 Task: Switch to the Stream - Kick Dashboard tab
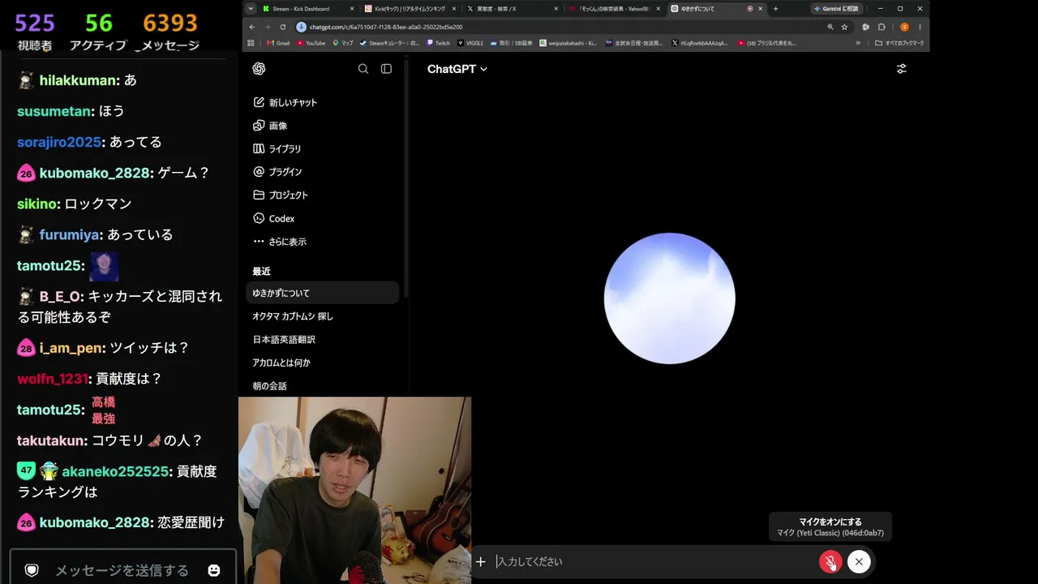(x=309, y=9)
